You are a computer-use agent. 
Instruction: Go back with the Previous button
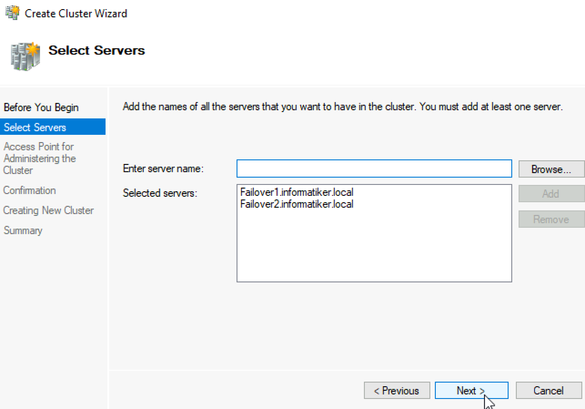(397, 391)
